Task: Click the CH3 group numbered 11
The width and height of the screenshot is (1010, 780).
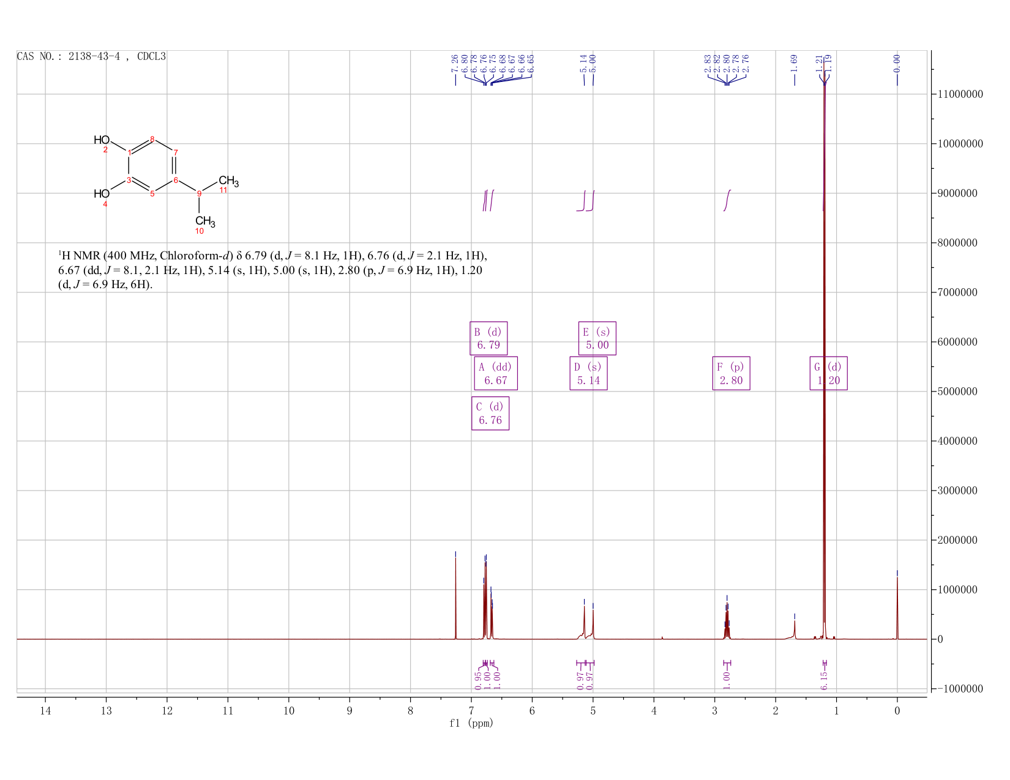Action: [x=228, y=182]
